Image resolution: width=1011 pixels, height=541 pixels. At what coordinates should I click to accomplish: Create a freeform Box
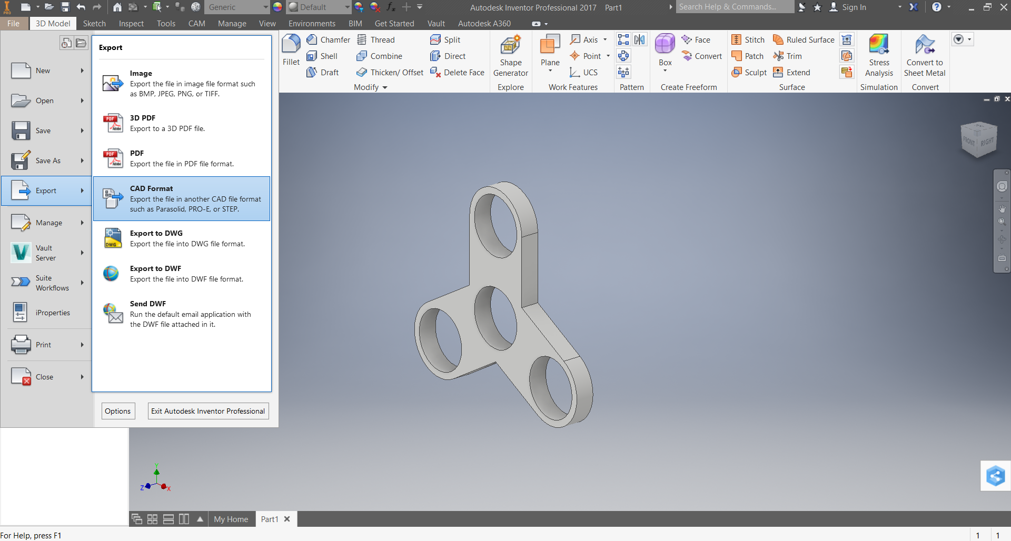point(665,51)
